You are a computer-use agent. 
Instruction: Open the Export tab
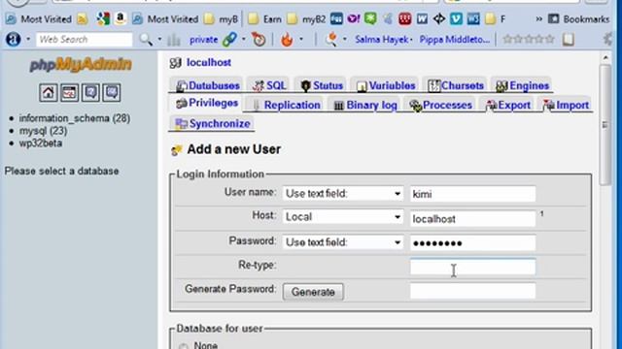508,105
